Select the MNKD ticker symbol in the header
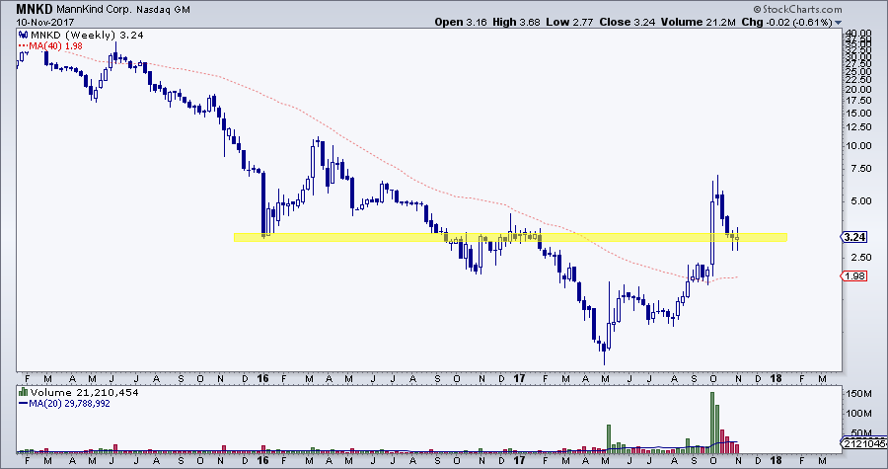The image size is (888, 469). [x=34, y=10]
